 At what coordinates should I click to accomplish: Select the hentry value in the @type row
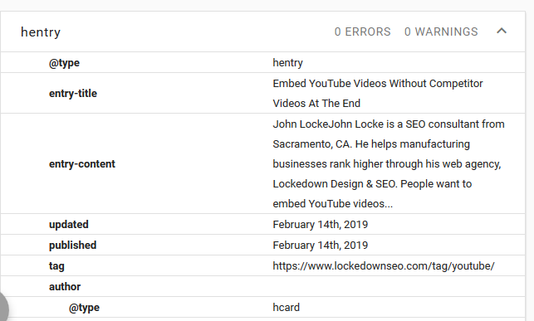coord(288,62)
